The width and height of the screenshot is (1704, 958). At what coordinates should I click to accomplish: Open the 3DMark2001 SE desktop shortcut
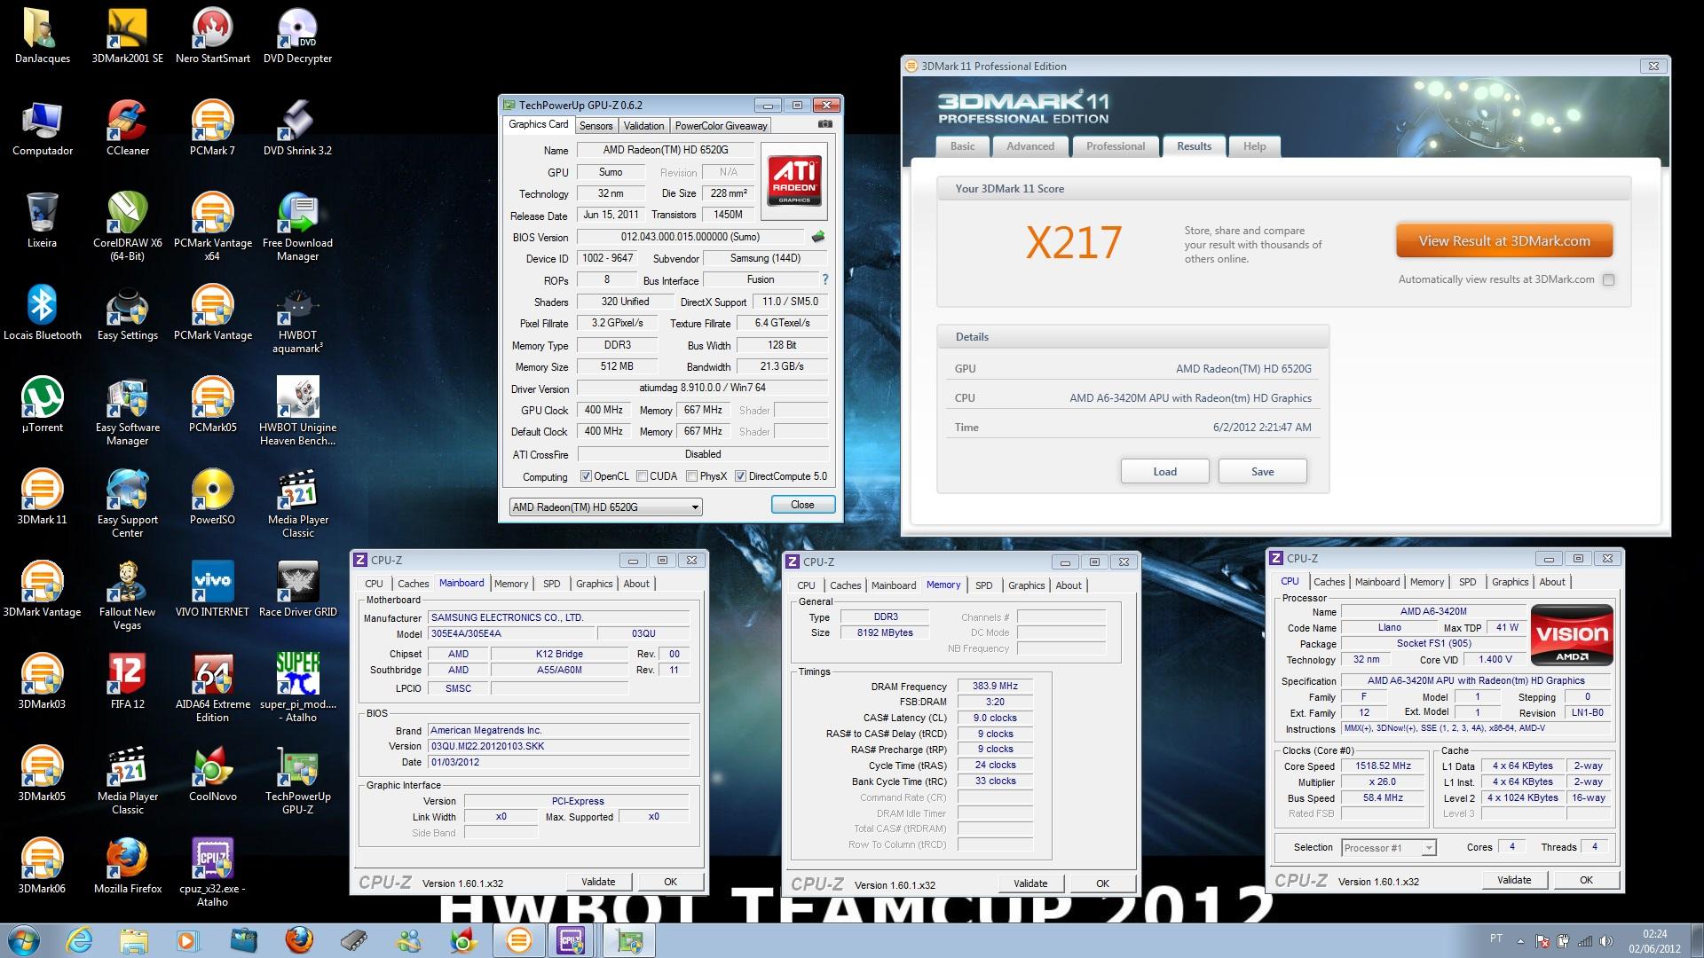[x=127, y=35]
